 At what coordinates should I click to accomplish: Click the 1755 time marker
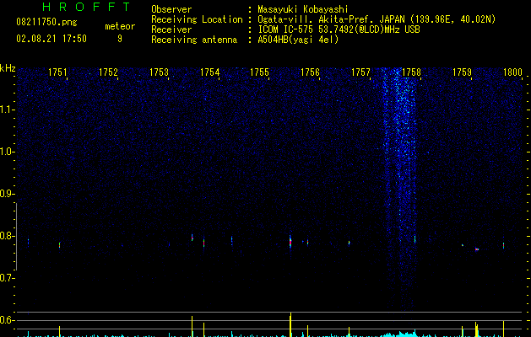pyautogui.click(x=259, y=72)
